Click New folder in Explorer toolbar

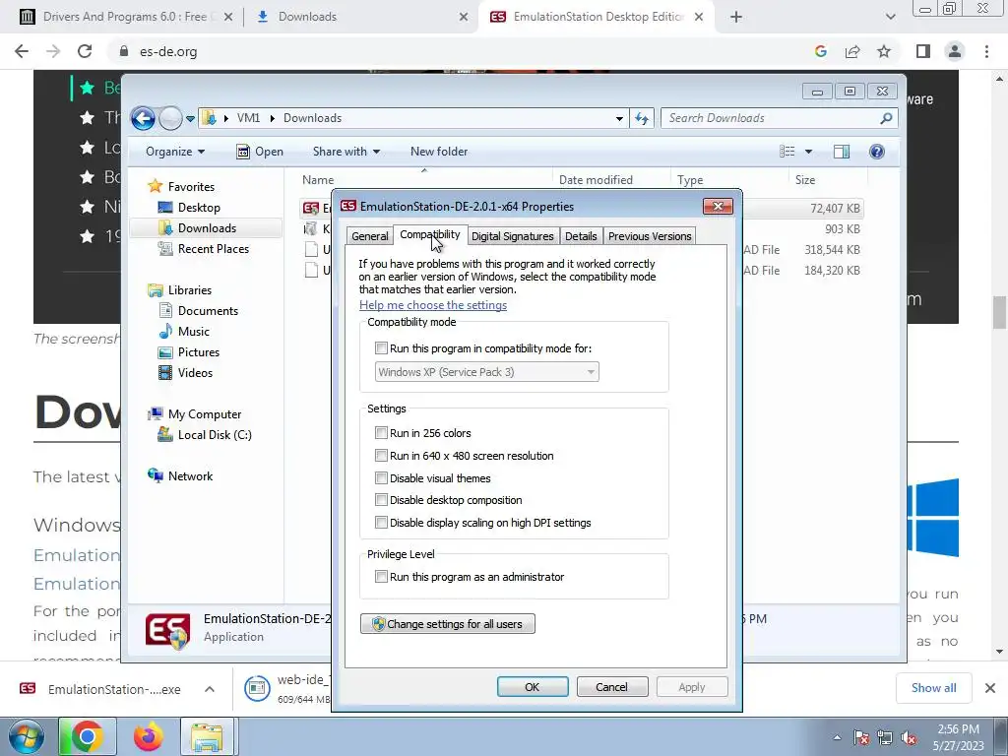point(439,152)
